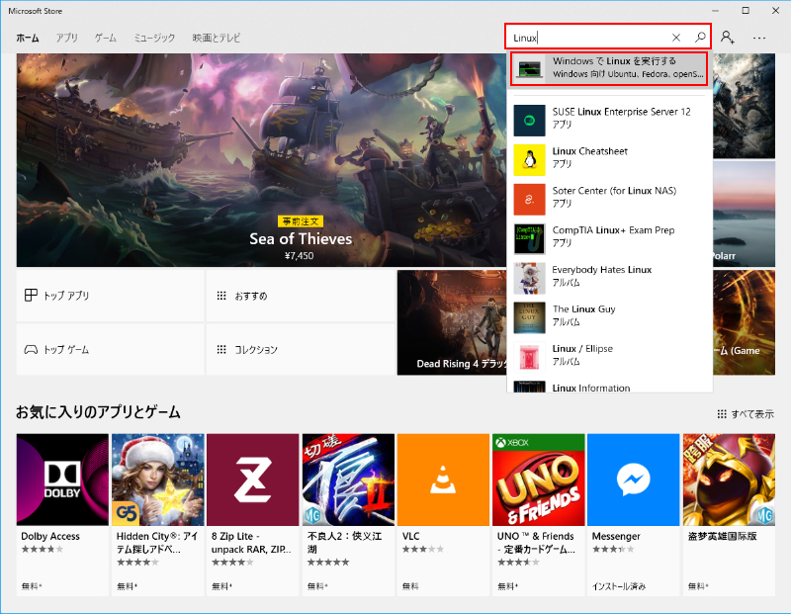Viewport: 791px width, 614px height.
Task: Switch to the ゲーム tab
Action: [106, 38]
